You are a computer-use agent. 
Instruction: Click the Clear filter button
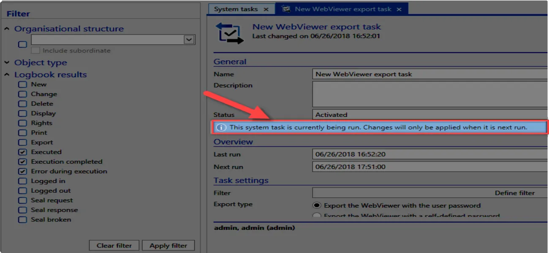(x=114, y=245)
